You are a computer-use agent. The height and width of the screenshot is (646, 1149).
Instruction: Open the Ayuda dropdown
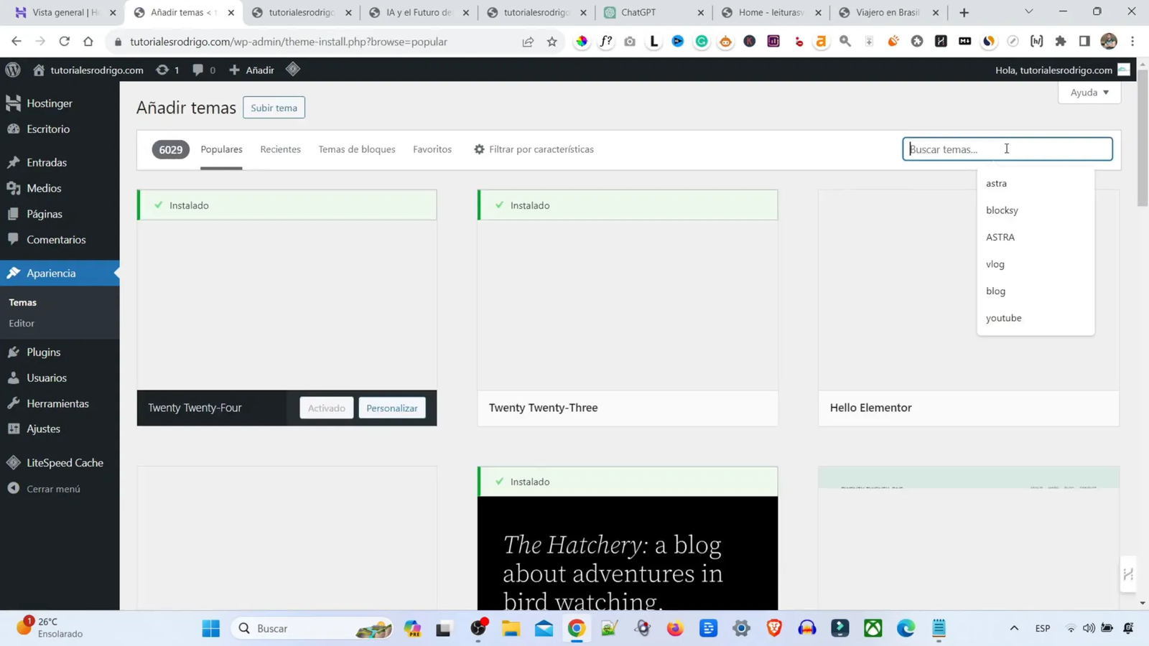tap(1088, 93)
